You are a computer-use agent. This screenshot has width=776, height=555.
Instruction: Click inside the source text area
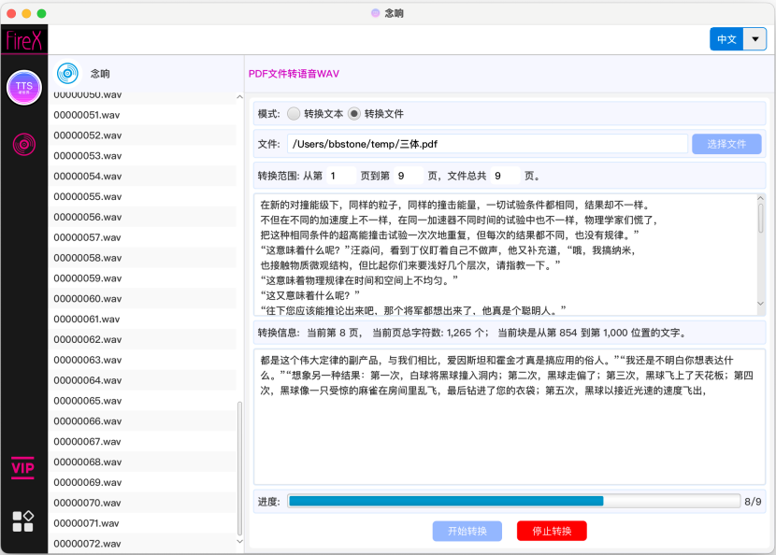coord(506,254)
